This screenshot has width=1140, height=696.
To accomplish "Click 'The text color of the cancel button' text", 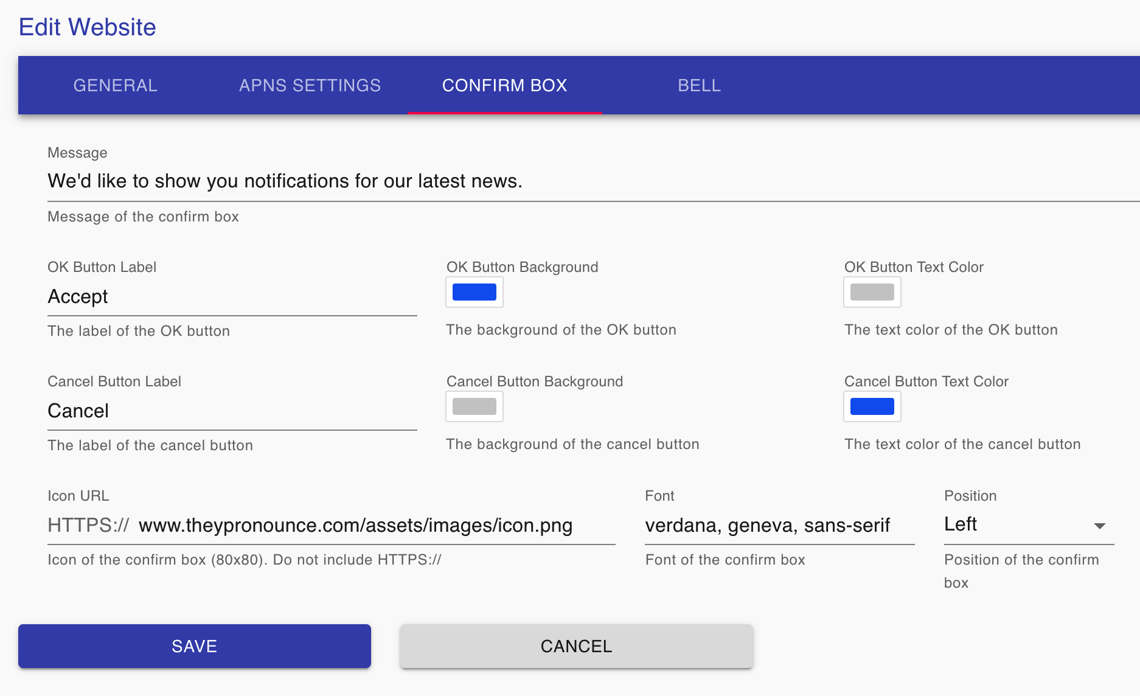I will pos(962,444).
